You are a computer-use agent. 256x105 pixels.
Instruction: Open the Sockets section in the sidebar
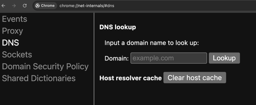[x=17, y=54]
